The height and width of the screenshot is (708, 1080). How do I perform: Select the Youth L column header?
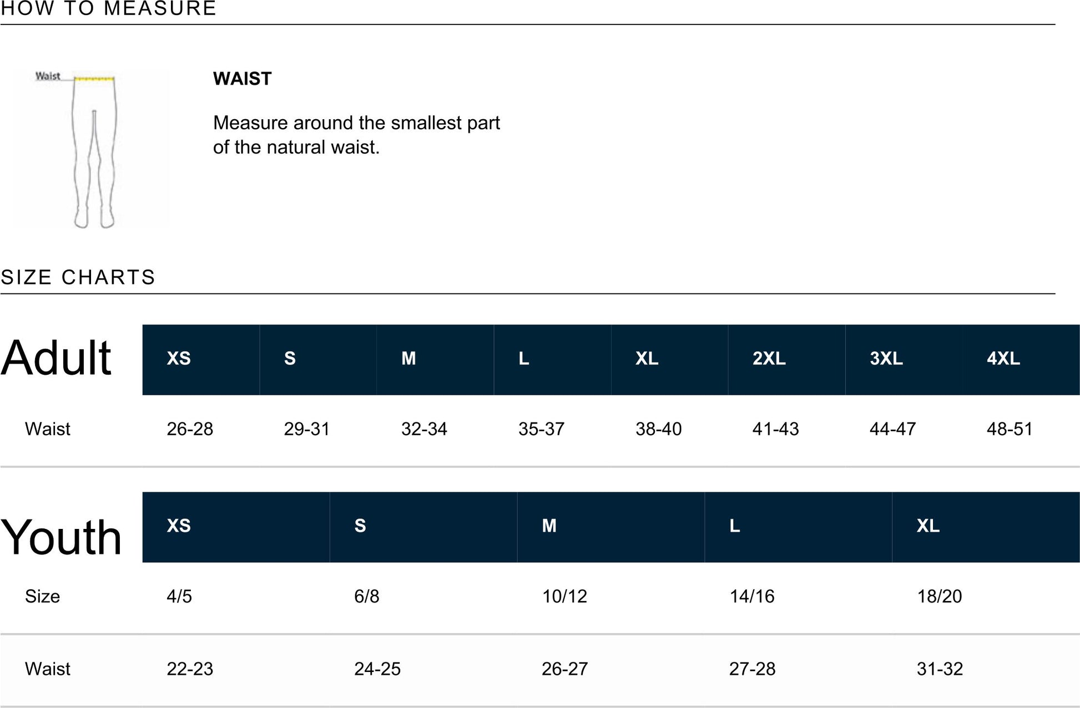click(734, 526)
